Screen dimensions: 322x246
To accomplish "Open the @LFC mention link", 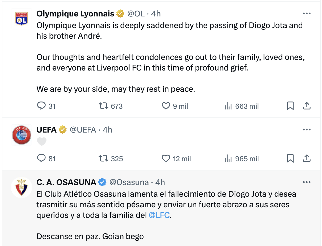I will click(x=159, y=215).
